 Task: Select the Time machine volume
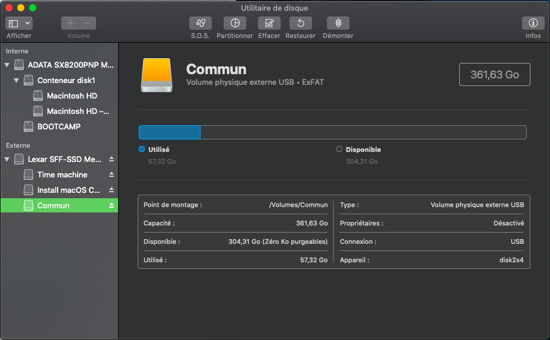pyautogui.click(x=62, y=175)
